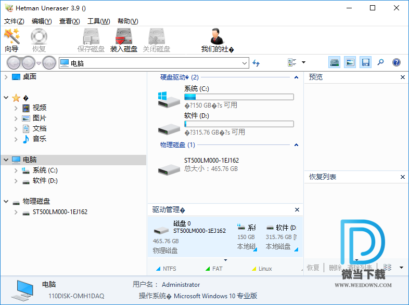
Task: Go forward with the right navigation arrow
Action: pos(28,63)
